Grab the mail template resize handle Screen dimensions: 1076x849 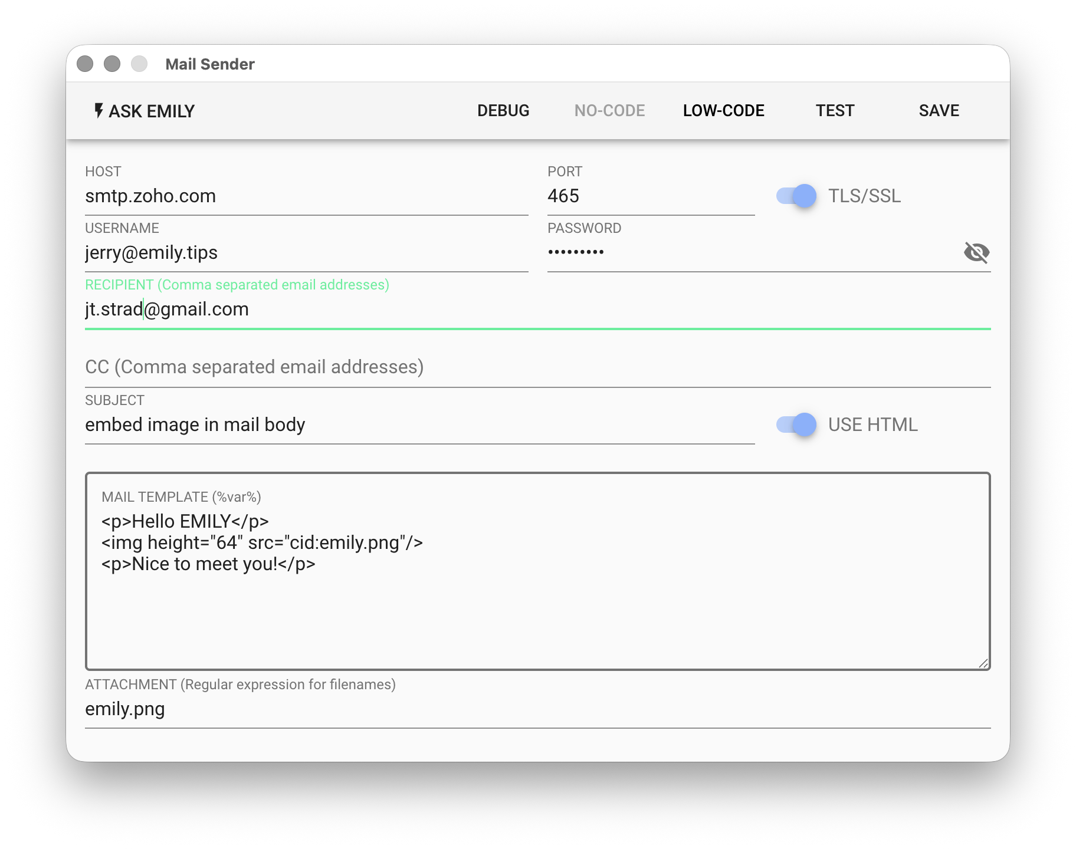(x=983, y=663)
